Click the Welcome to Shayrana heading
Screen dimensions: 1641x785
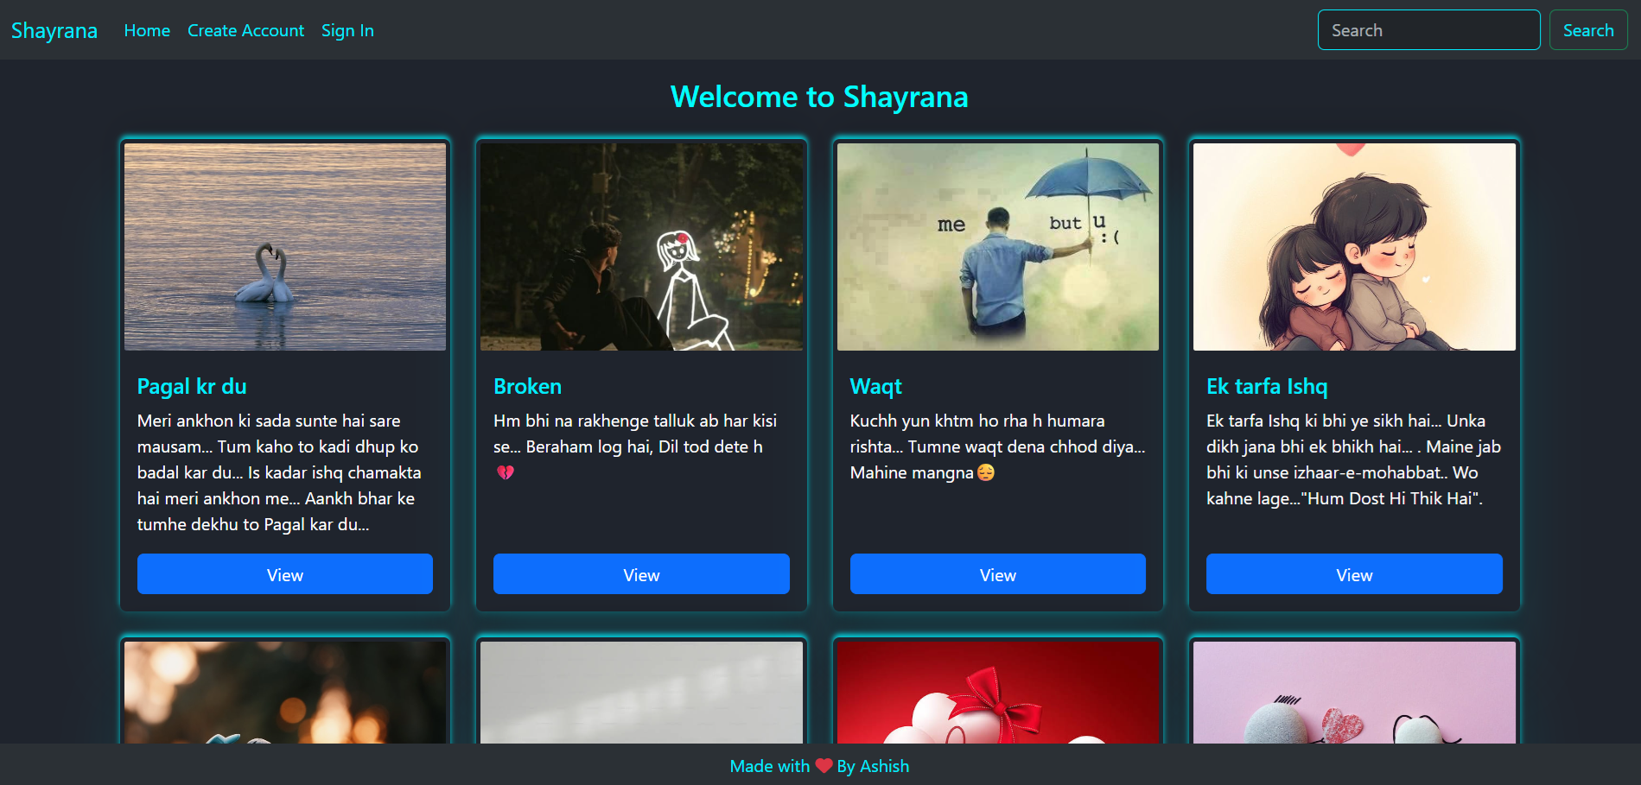point(819,97)
